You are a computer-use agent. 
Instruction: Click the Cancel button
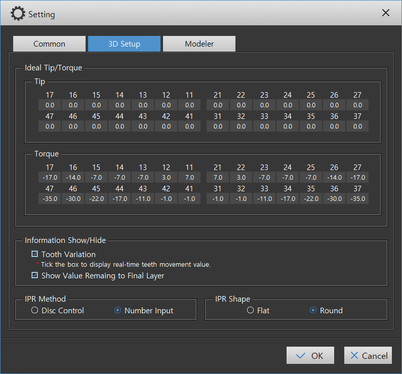click(x=368, y=355)
